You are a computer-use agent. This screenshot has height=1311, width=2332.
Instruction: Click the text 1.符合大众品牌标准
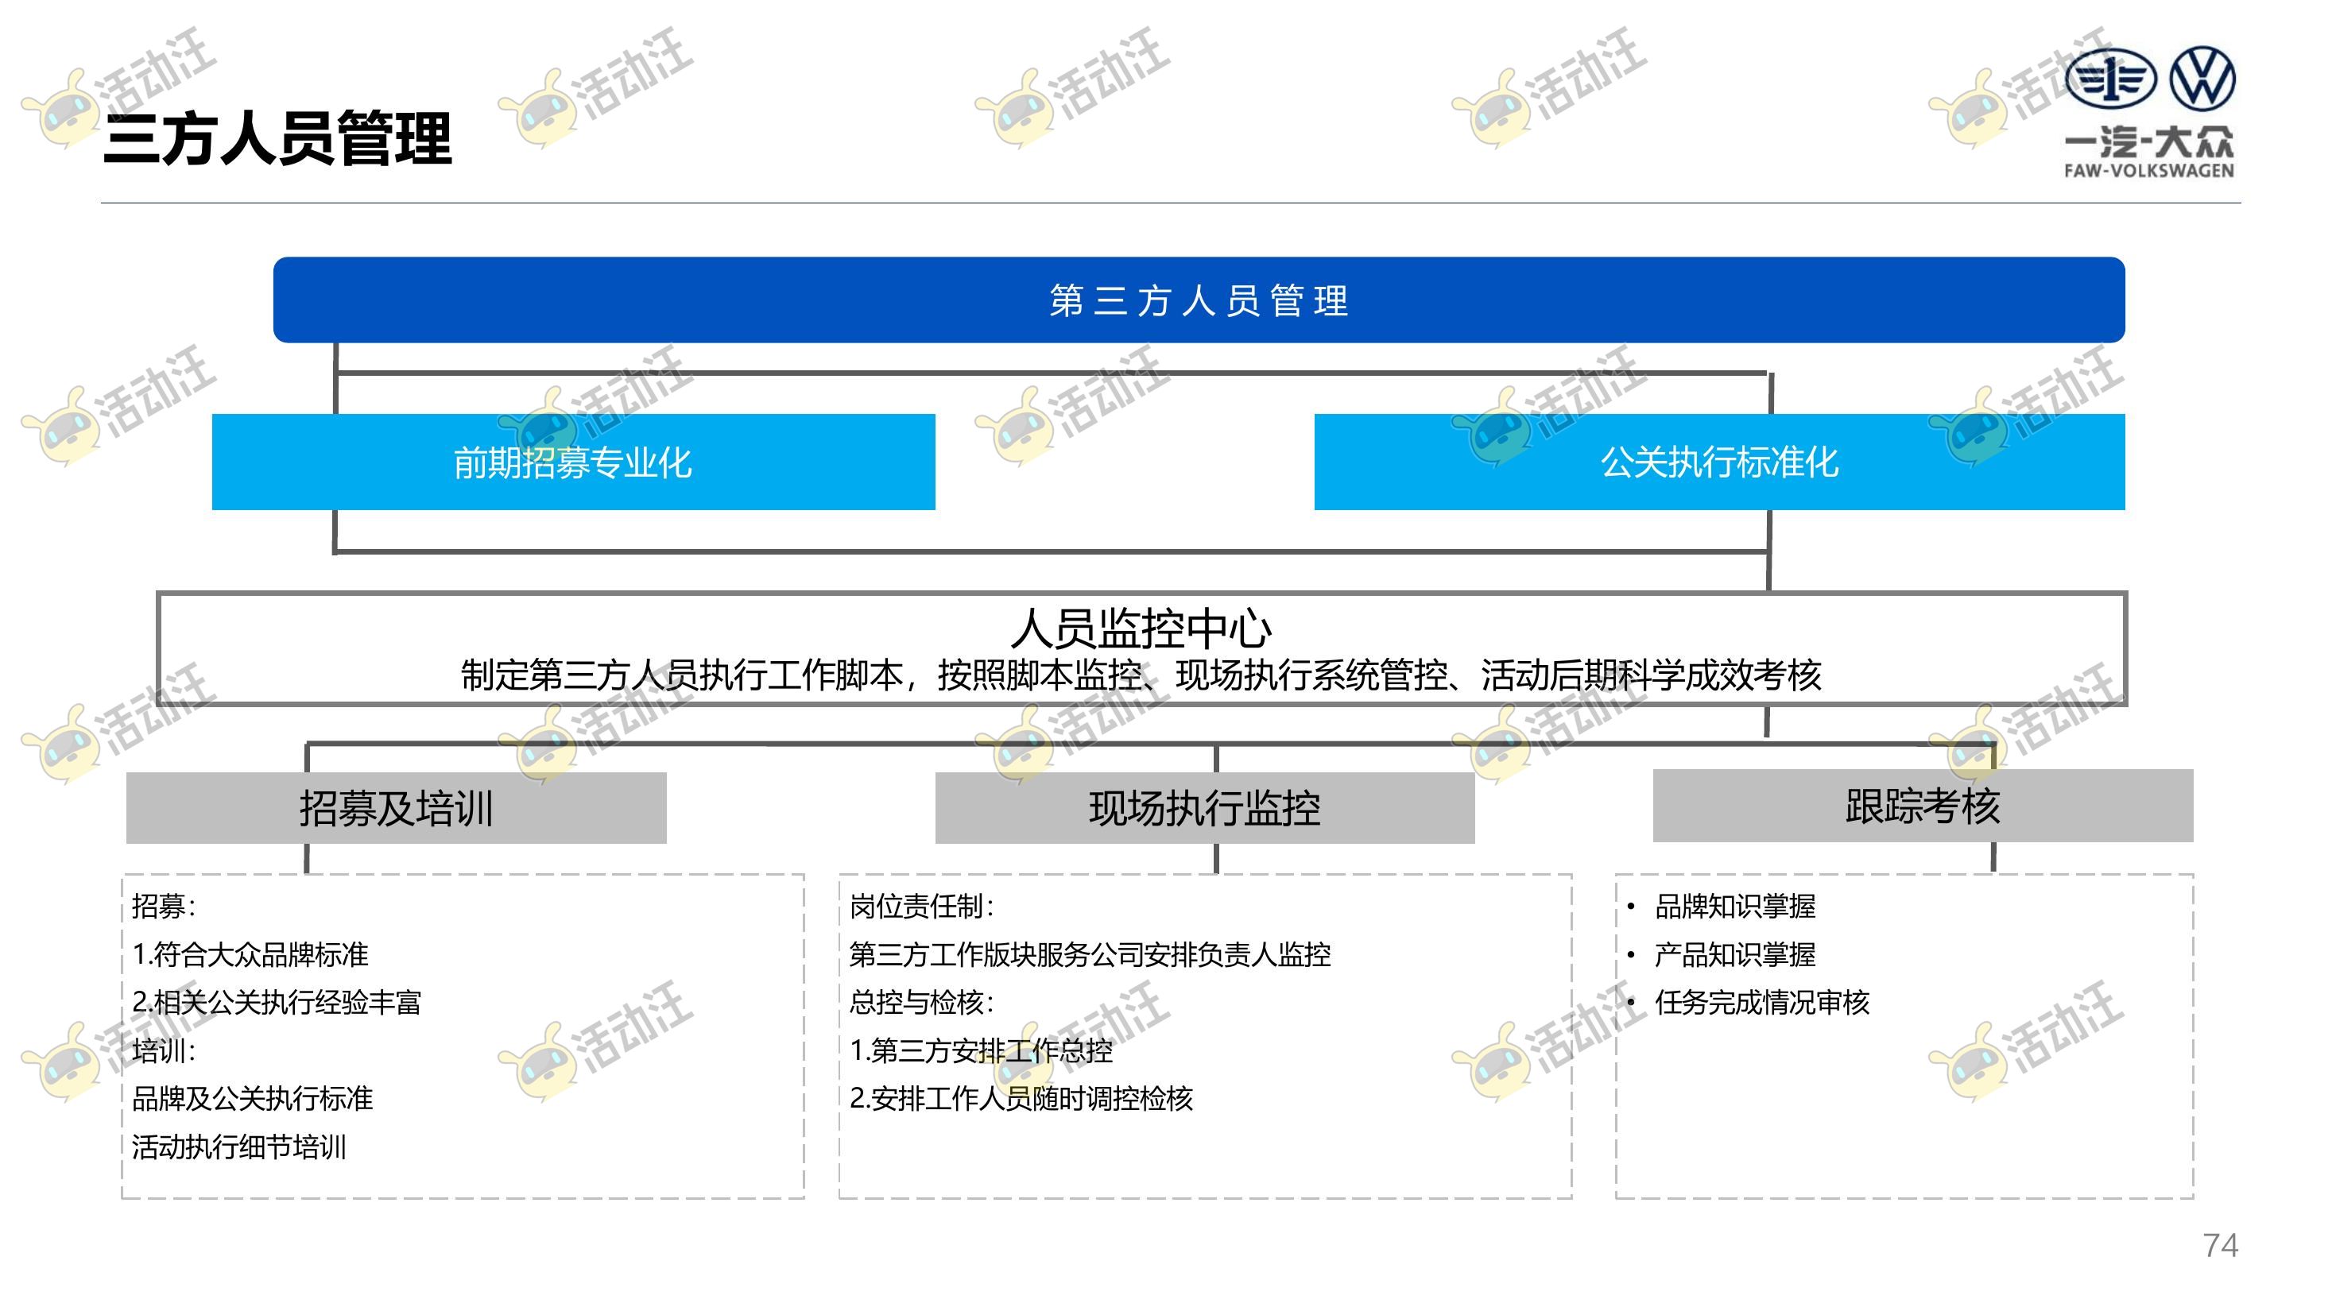click(x=250, y=954)
